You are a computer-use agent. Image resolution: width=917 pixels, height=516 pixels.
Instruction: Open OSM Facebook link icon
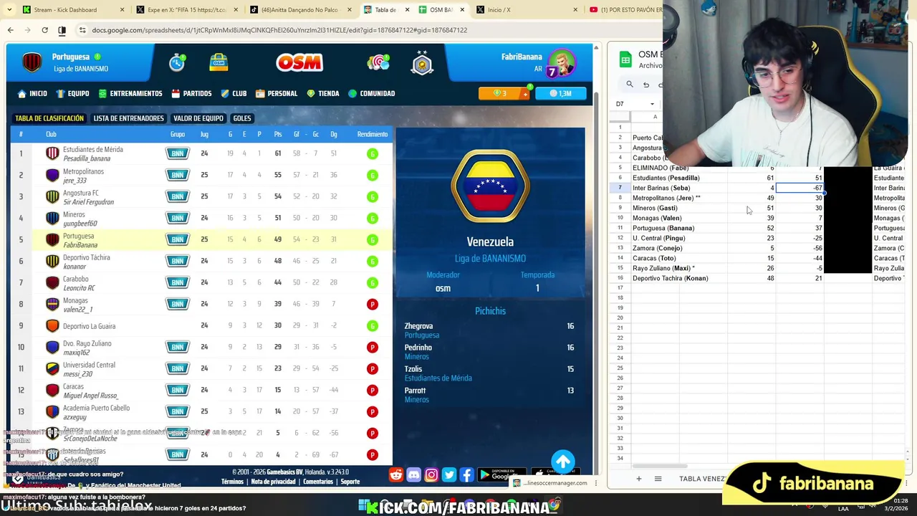coord(466,474)
